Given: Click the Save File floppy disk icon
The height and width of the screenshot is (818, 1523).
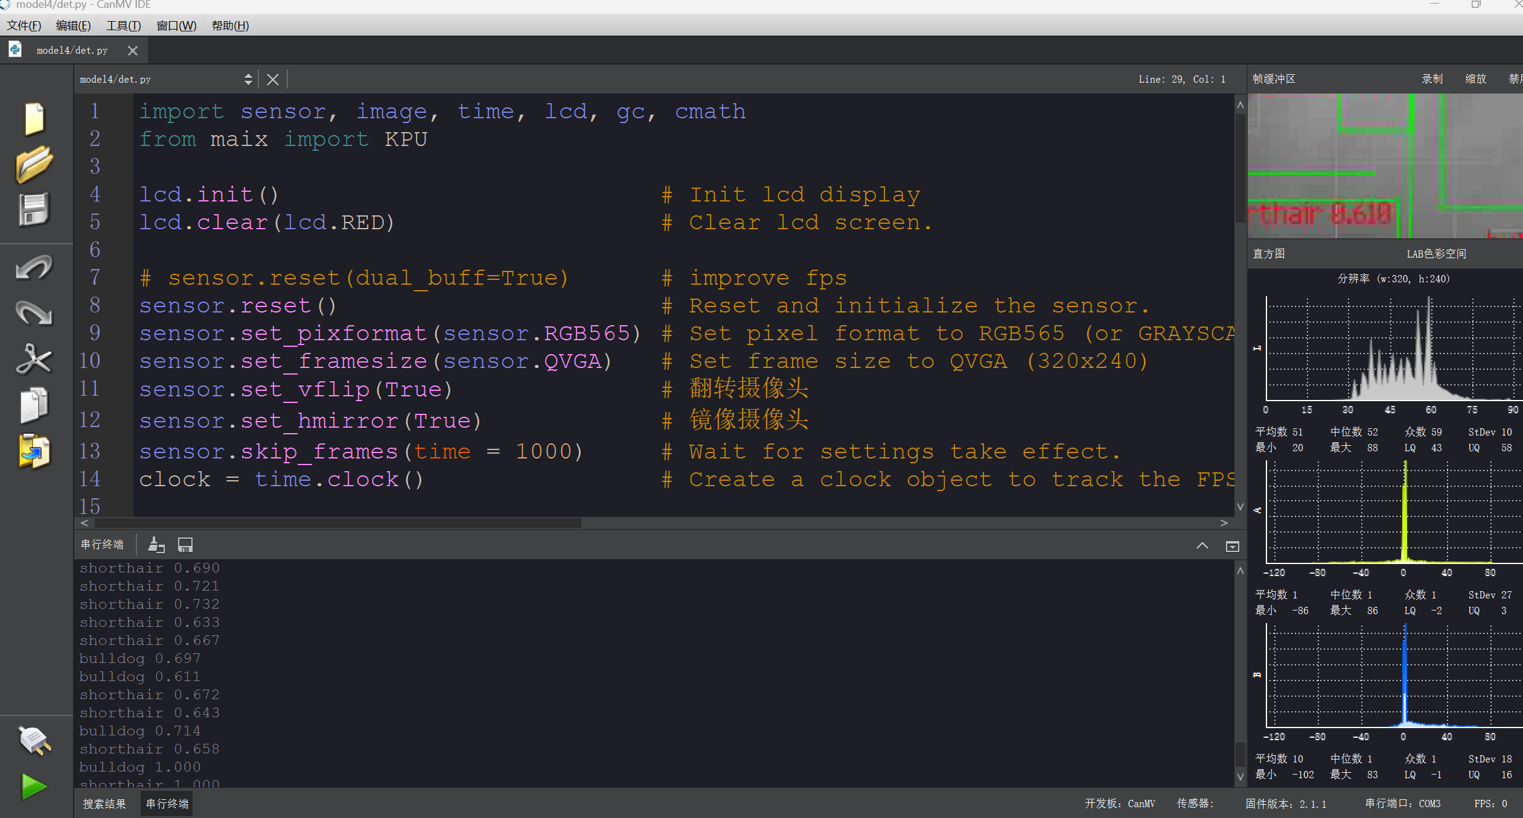Looking at the screenshot, I should click(33, 209).
